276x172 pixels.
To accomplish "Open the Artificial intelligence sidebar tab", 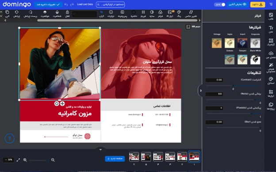I will point(271,68).
